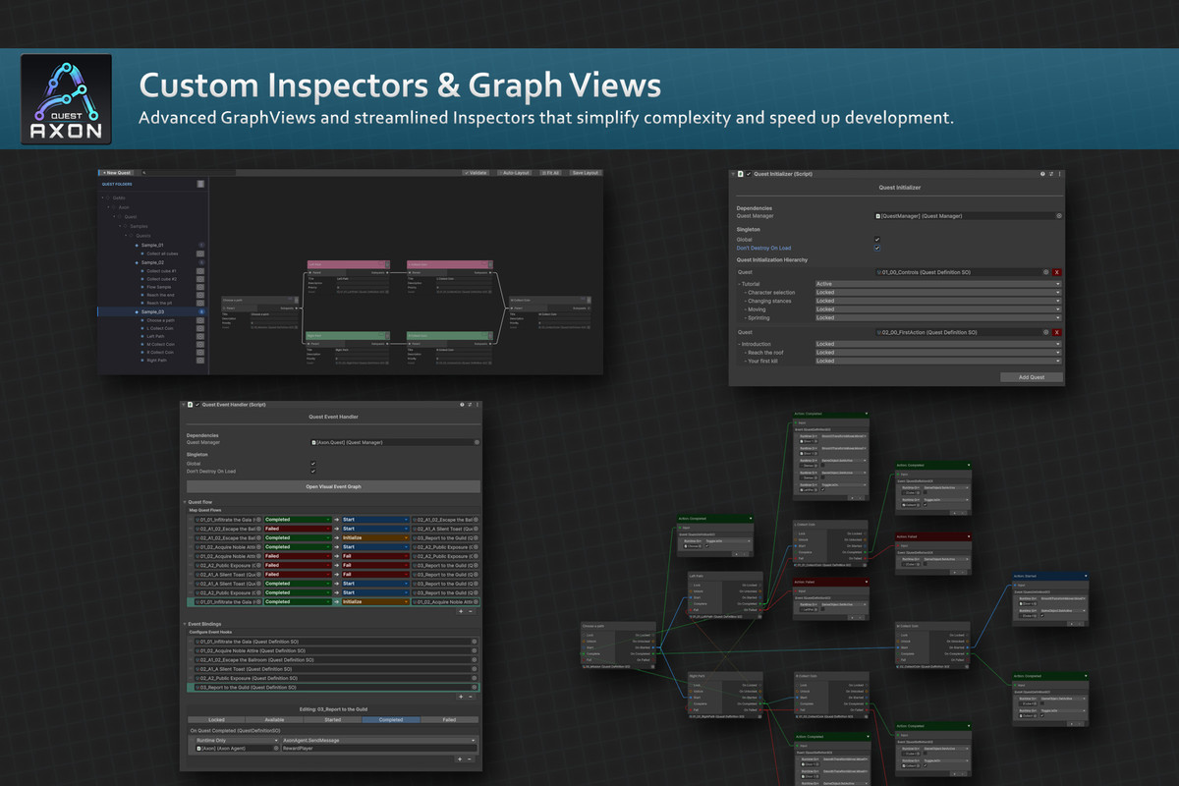The height and width of the screenshot is (786, 1179).
Task: Select the Completed event state tab
Action: point(391,719)
